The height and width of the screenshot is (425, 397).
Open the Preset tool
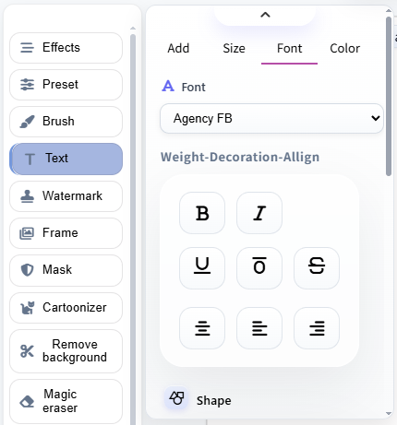coord(66,85)
